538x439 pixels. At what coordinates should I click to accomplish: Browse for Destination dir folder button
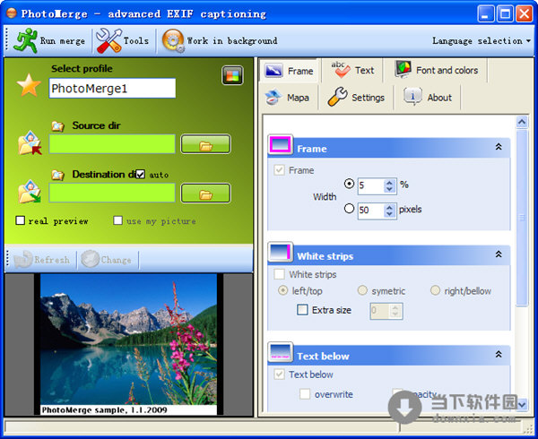click(x=205, y=193)
